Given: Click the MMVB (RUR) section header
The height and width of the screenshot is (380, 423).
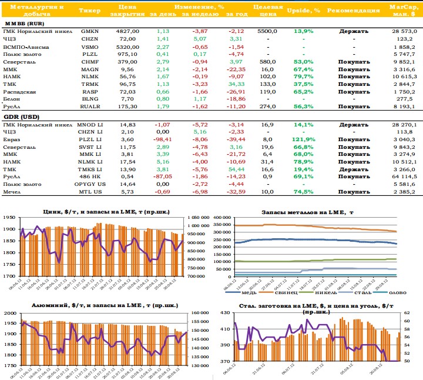Looking at the screenshot, I should (x=25, y=24).
